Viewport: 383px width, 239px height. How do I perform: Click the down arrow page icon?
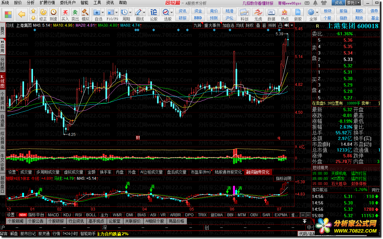tap(33, 18)
